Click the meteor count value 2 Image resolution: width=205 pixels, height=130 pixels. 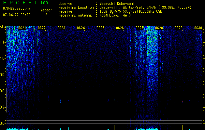coord(46,15)
